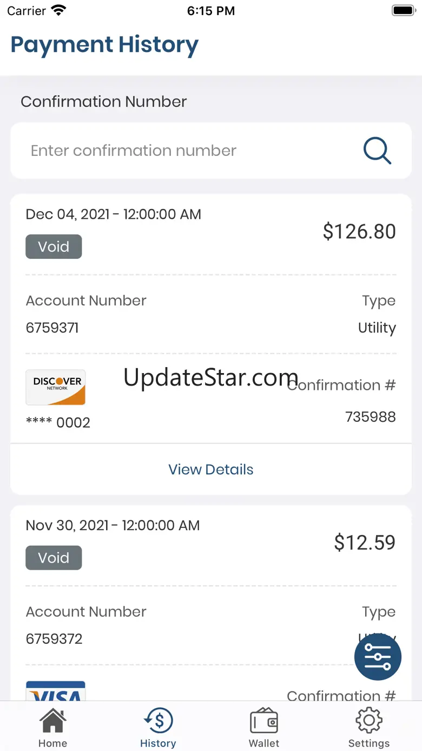Tap the Payment History title
The image size is (422, 751).
pyautogui.click(x=104, y=45)
